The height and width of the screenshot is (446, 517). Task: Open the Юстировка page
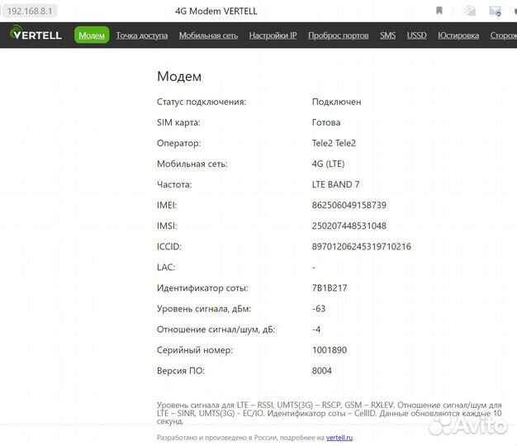point(458,36)
